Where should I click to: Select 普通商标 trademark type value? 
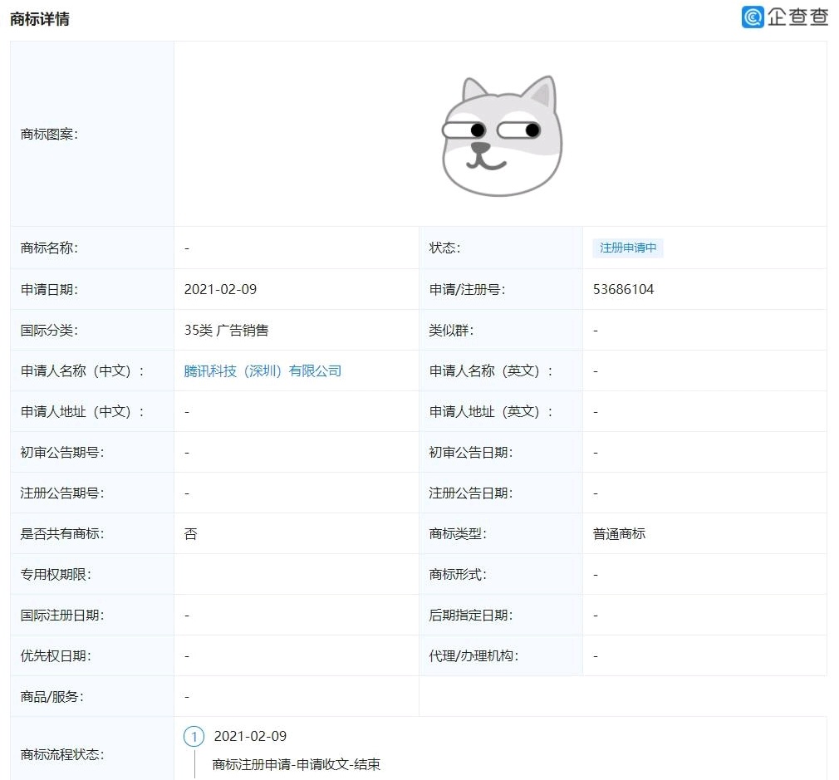point(619,533)
